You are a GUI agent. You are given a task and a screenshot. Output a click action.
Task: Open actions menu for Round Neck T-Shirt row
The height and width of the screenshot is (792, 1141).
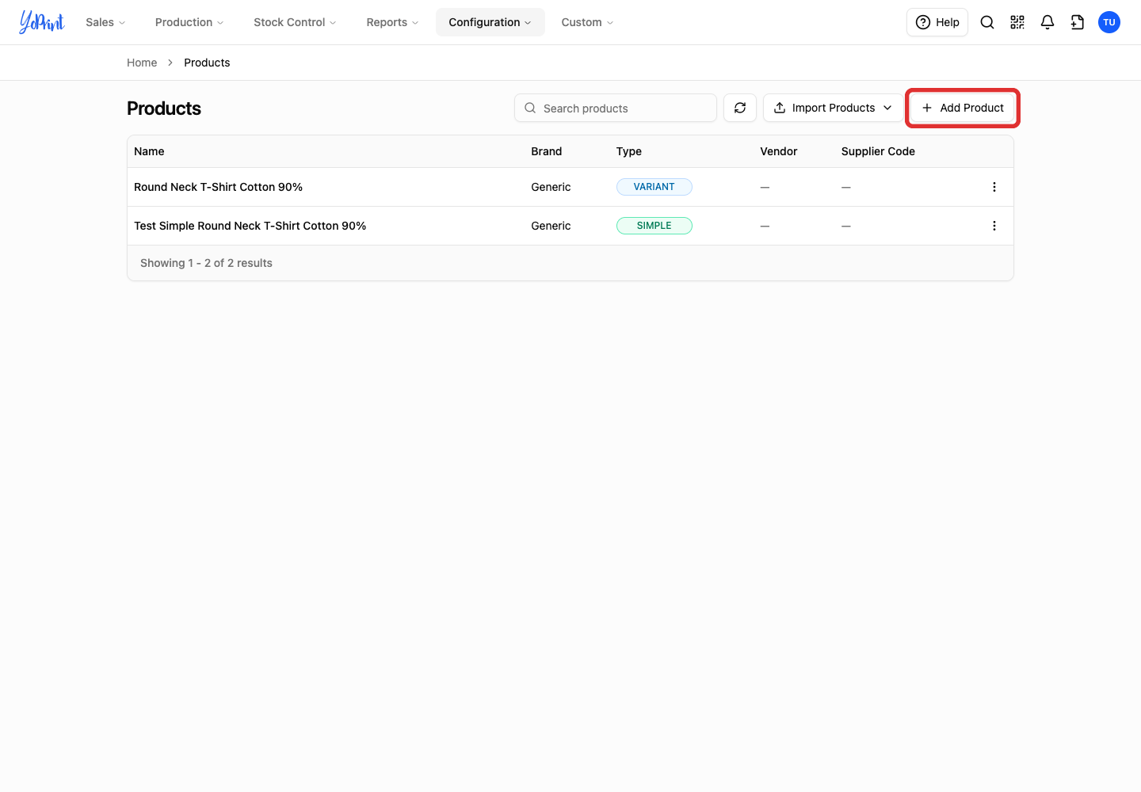point(994,187)
